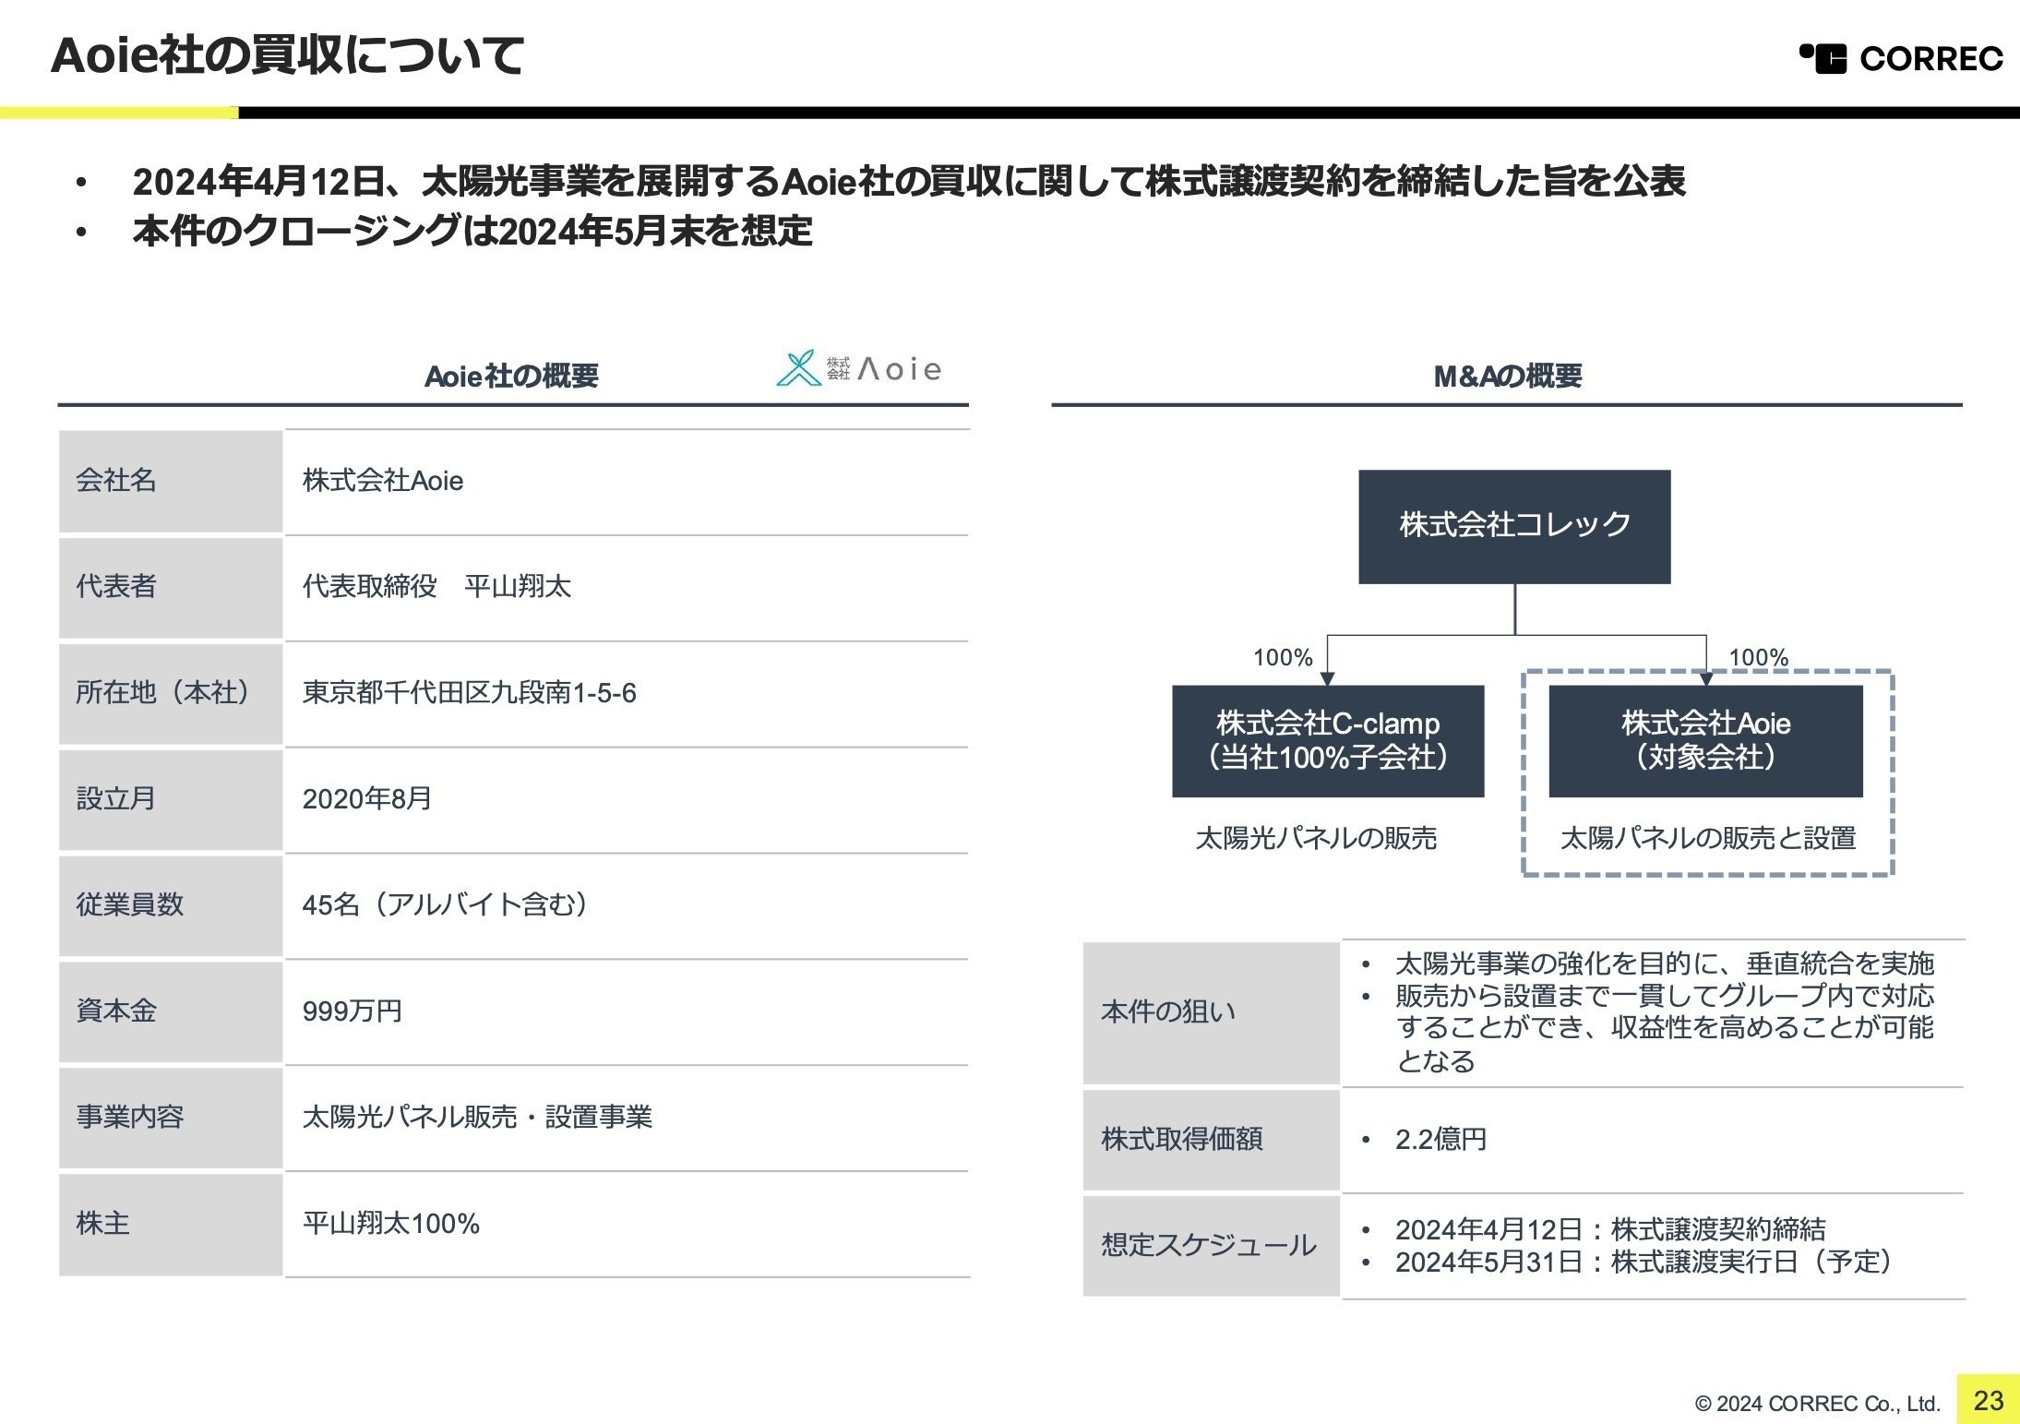Click '2024年4月12日：株式譲渡契約締結' line
2020x1424 pixels.
click(1610, 1229)
